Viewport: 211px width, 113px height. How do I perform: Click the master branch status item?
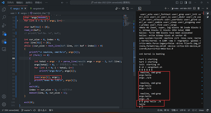(x=27, y=110)
